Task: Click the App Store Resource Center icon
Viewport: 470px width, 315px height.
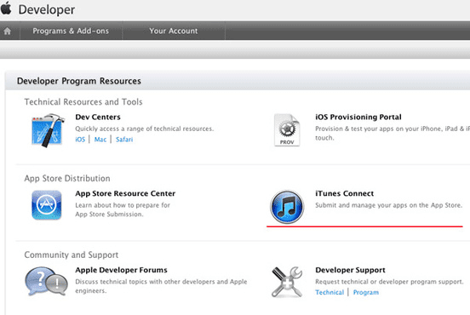Action: click(47, 205)
